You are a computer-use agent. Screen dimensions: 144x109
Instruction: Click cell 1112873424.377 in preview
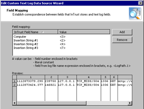tap(31, 85)
